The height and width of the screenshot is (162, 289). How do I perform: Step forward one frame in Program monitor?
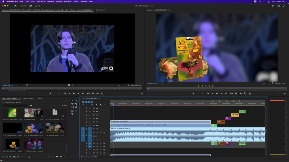(x=222, y=93)
